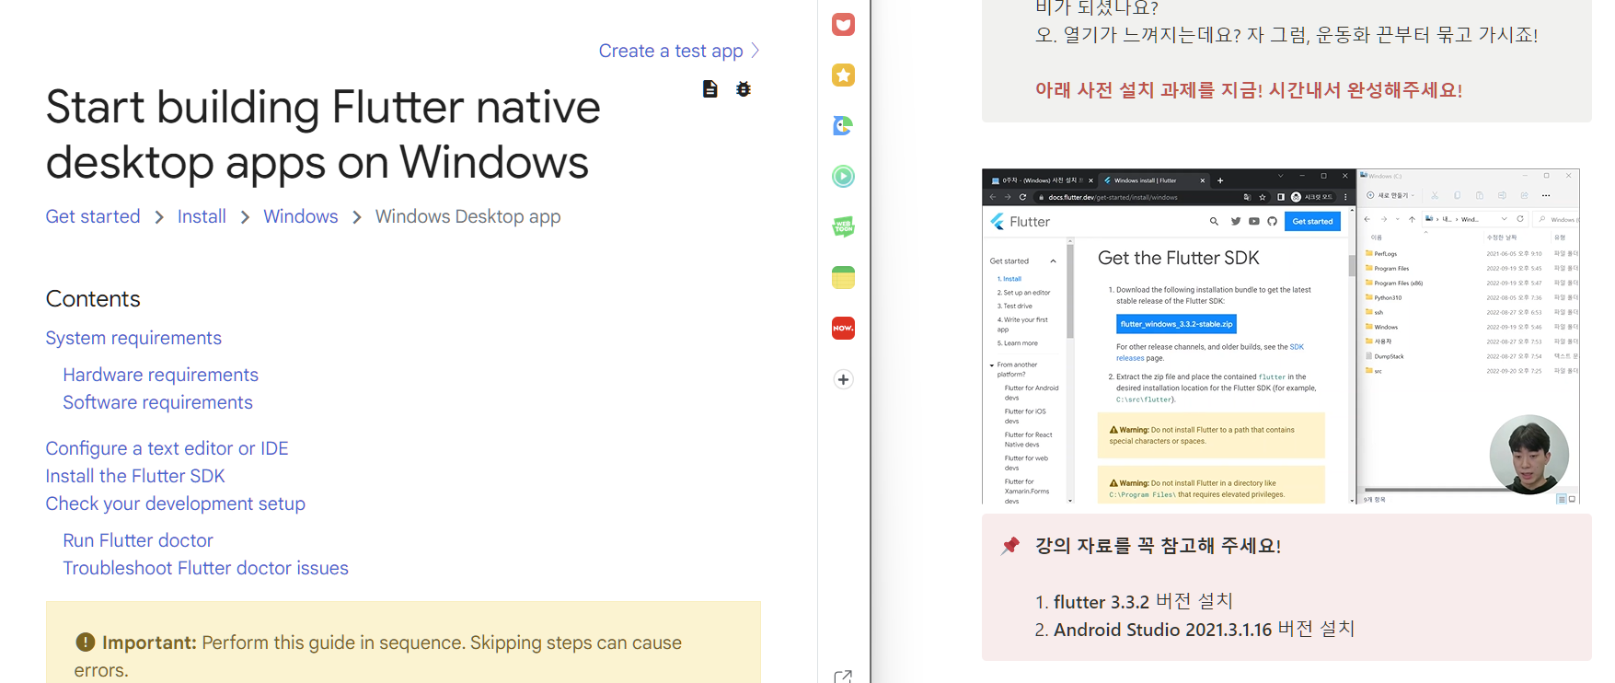Click 'Android Studio 2021.3.1.16 버전 설치' list item
Image resolution: width=1615 pixels, height=683 pixels.
1204,629
